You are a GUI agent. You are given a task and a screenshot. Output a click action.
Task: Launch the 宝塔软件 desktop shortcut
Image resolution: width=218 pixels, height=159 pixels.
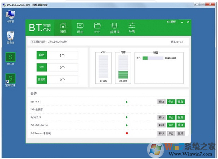tap(10, 80)
